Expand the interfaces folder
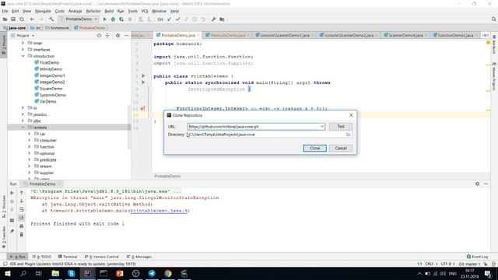 pyautogui.click(x=23, y=50)
